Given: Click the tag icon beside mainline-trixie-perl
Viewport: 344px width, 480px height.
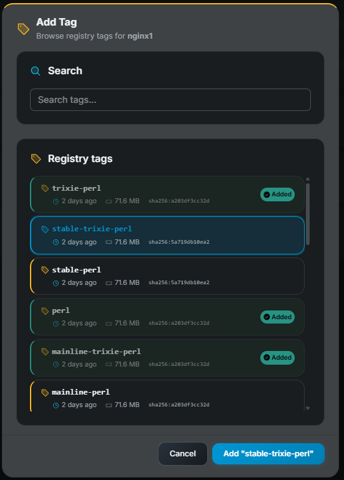Looking at the screenshot, I should click(45, 352).
